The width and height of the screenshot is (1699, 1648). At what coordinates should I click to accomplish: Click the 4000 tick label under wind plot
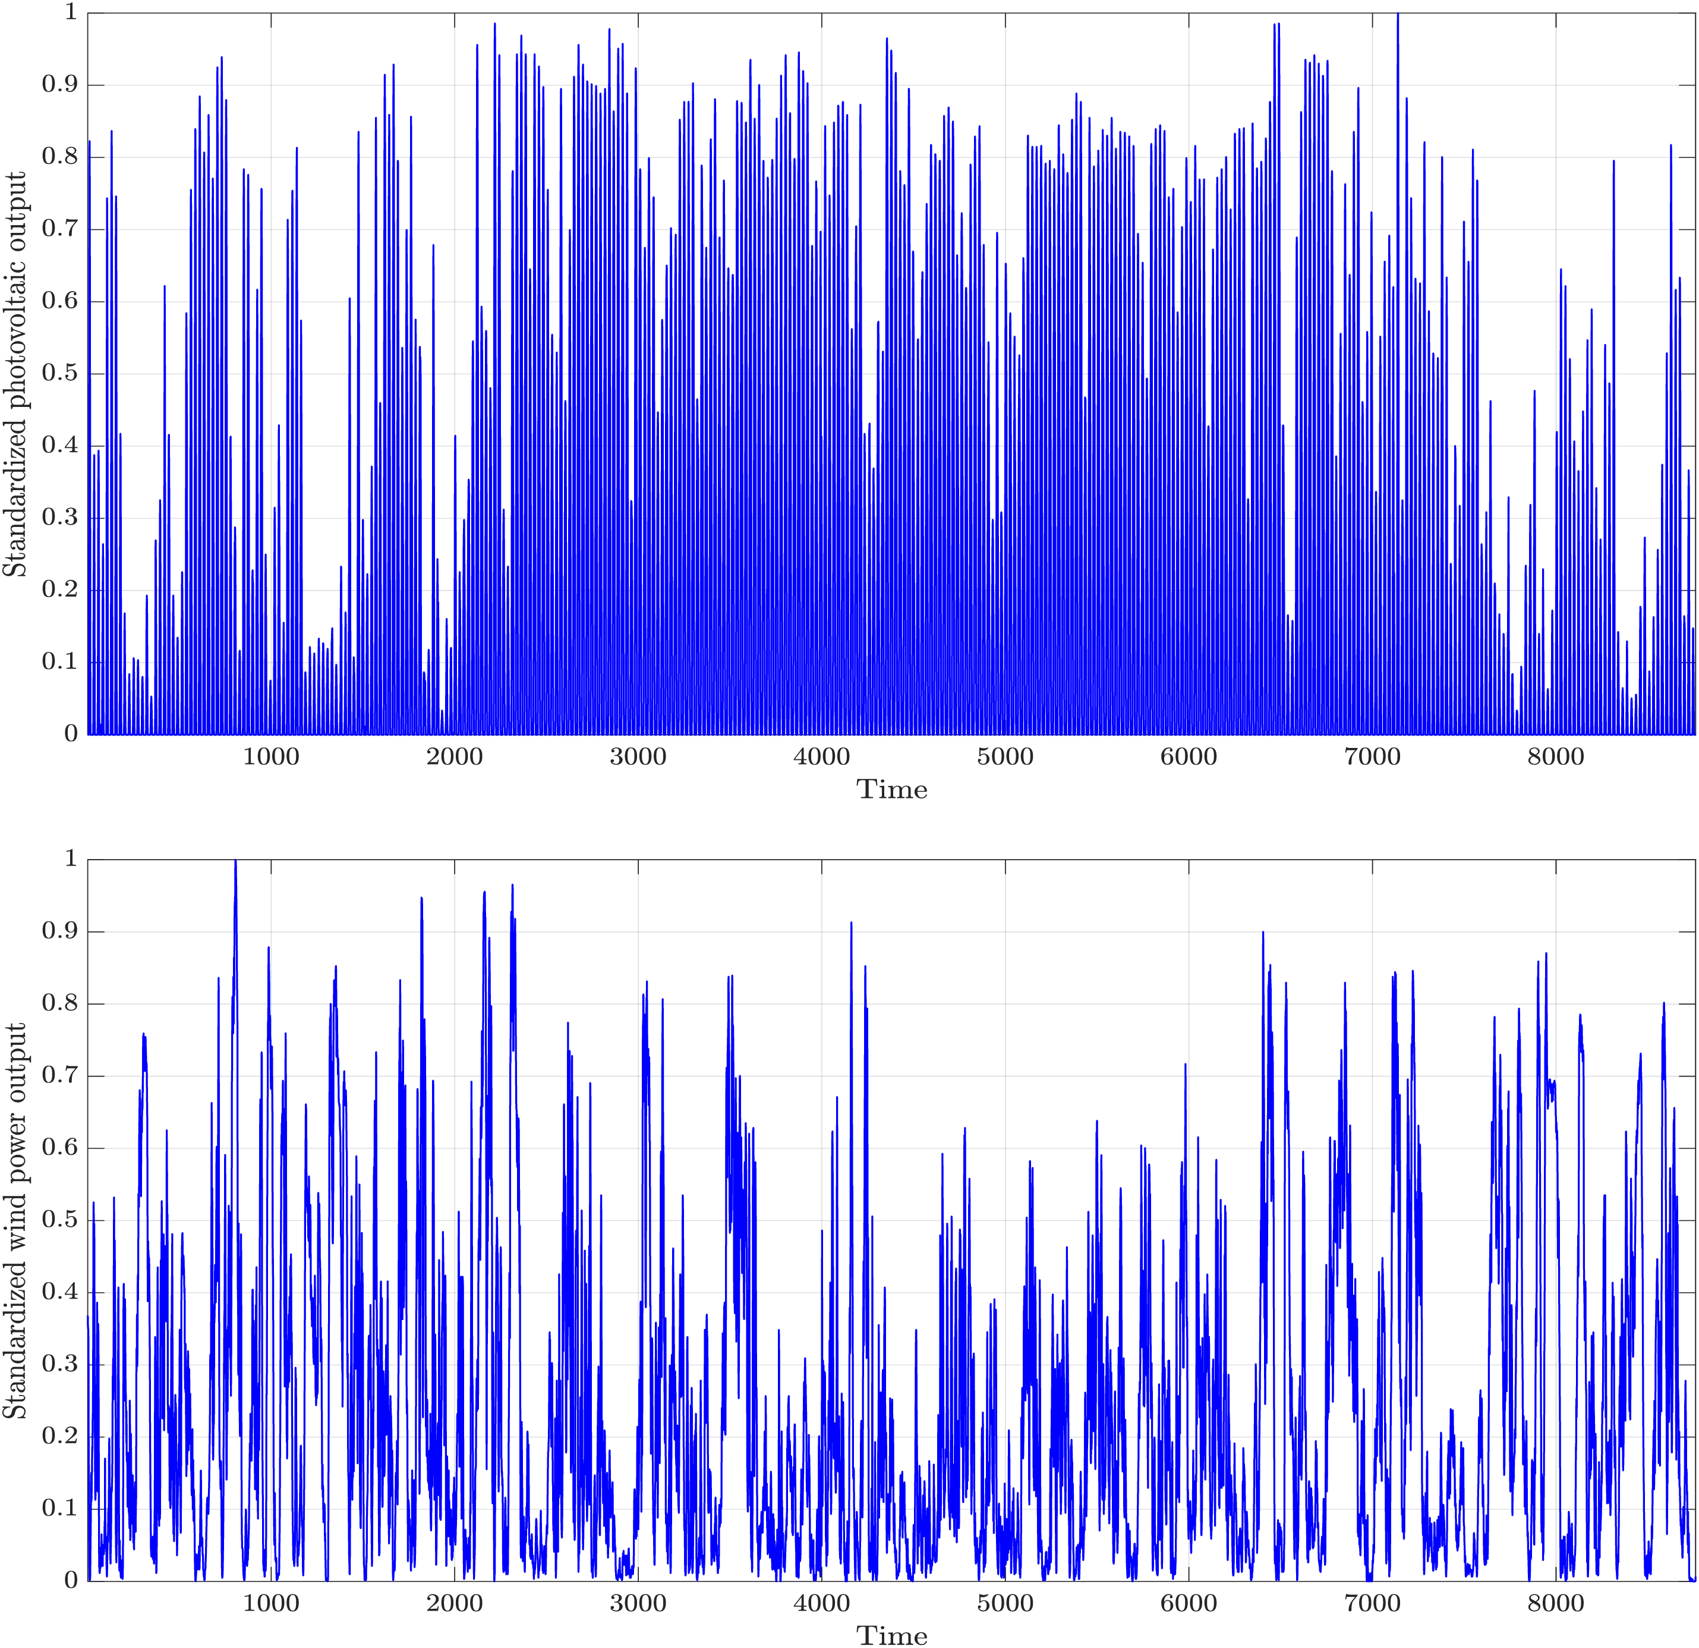[x=821, y=1604]
